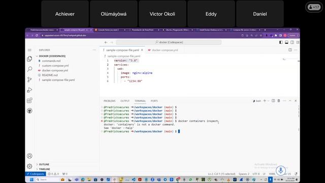Reload the browser page
The width and height of the screenshot is (325, 183).
(x=37, y=36)
